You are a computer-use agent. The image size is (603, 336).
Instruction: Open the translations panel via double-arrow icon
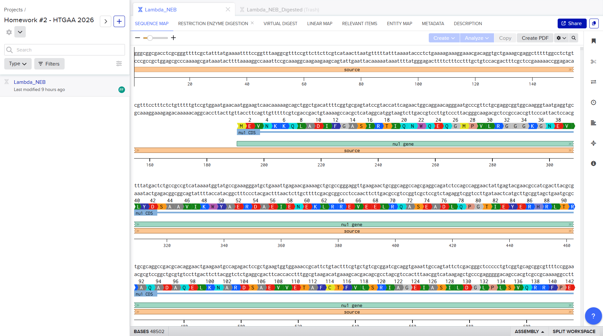pyautogui.click(x=594, y=82)
